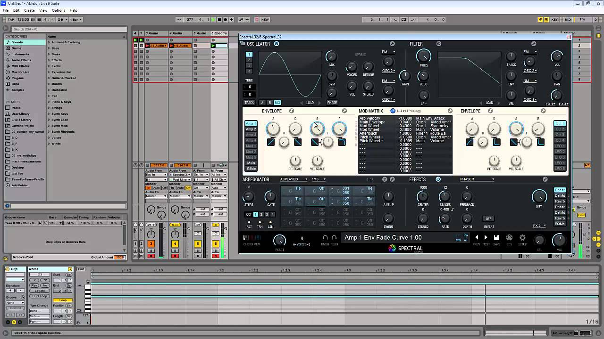604x339 pixels.
Task: Click the Ableton stop transport button
Action: [x=219, y=19]
